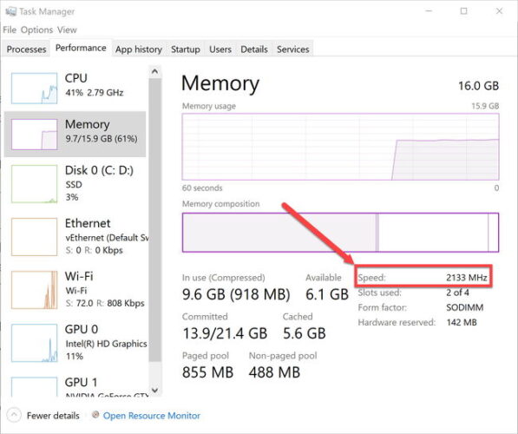Select the GPU 0 graph thumbnail
This screenshot has height=434, width=518.
(x=34, y=343)
